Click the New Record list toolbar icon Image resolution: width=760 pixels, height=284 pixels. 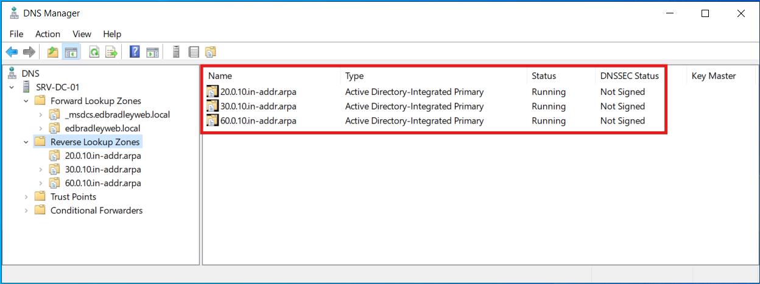pyautogui.click(x=194, y=52)
